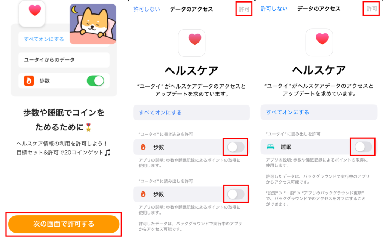Tap 許可しない in the middle panel
The image size is (383, 246).
click(x=147, y=9)
